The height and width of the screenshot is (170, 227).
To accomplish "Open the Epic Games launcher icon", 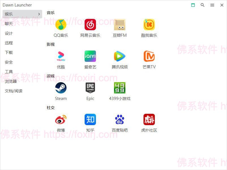I will (x=90, y=88).
